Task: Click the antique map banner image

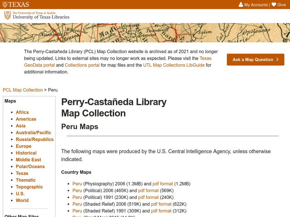Action: click(145, 33)
